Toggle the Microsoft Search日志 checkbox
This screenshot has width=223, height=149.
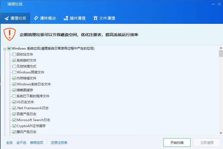click(x=14, y=120)
